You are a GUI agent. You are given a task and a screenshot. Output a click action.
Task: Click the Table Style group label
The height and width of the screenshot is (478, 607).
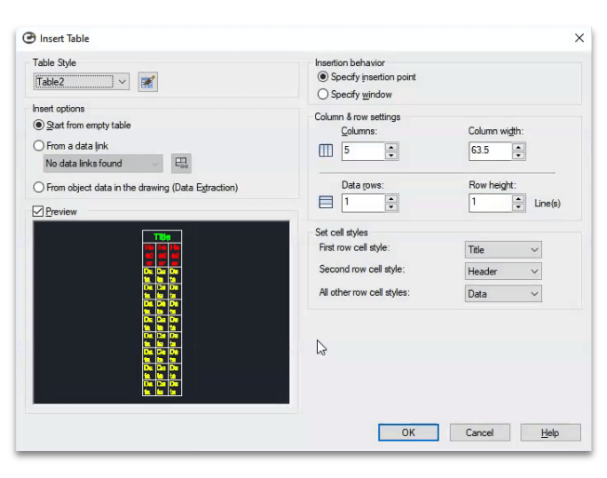point(54,62)
